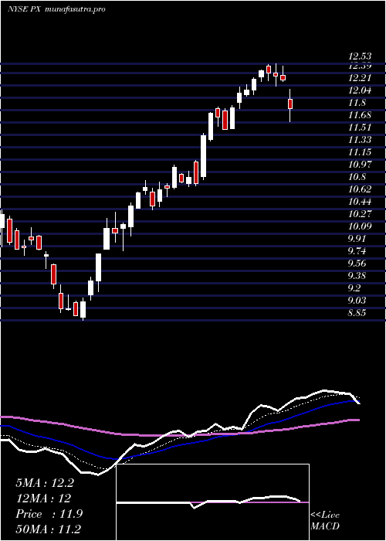Click the 'Price : 11.9' indicator text

pyautogui.click(x=49, y=514)
